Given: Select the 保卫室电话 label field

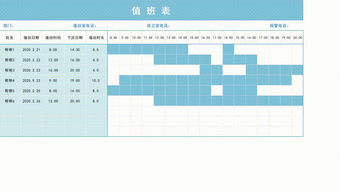Looking at the screenshot, I should point(158,26).
